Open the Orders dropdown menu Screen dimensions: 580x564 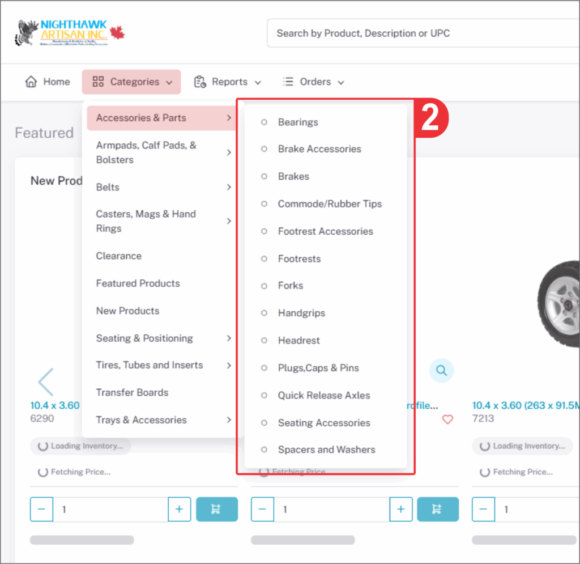[314, 82]
